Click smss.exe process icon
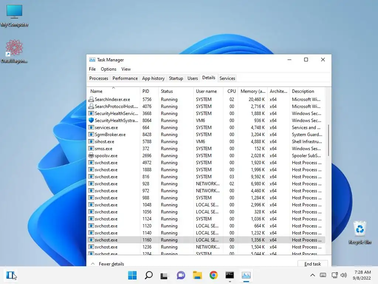This screenshot has width=378, height=284. (x=91, y=148)
